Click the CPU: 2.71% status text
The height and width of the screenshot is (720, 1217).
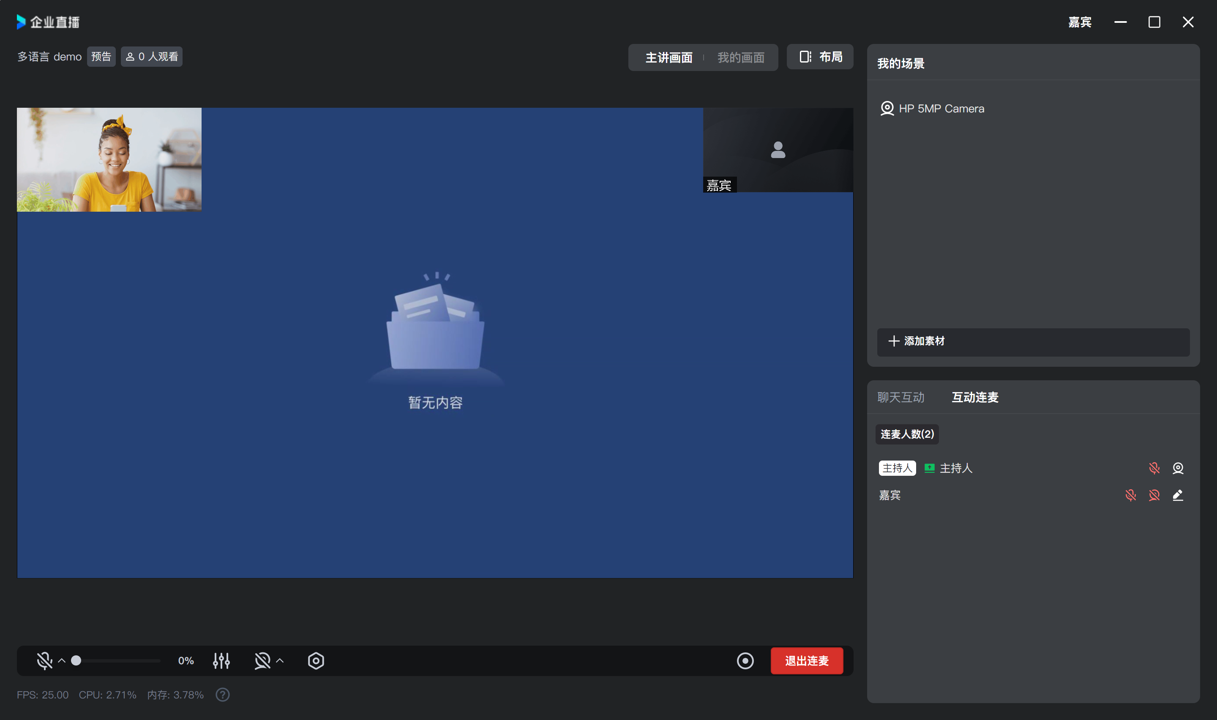pos(107,694)
